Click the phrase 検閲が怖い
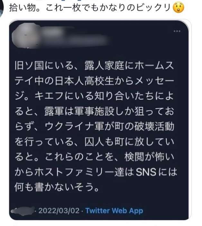 pos(149,157)
